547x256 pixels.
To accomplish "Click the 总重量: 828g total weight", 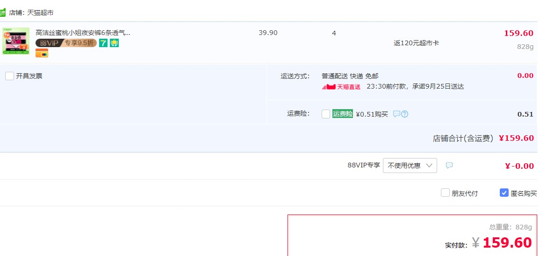I will pyautogui.click(x=511, y=227).
